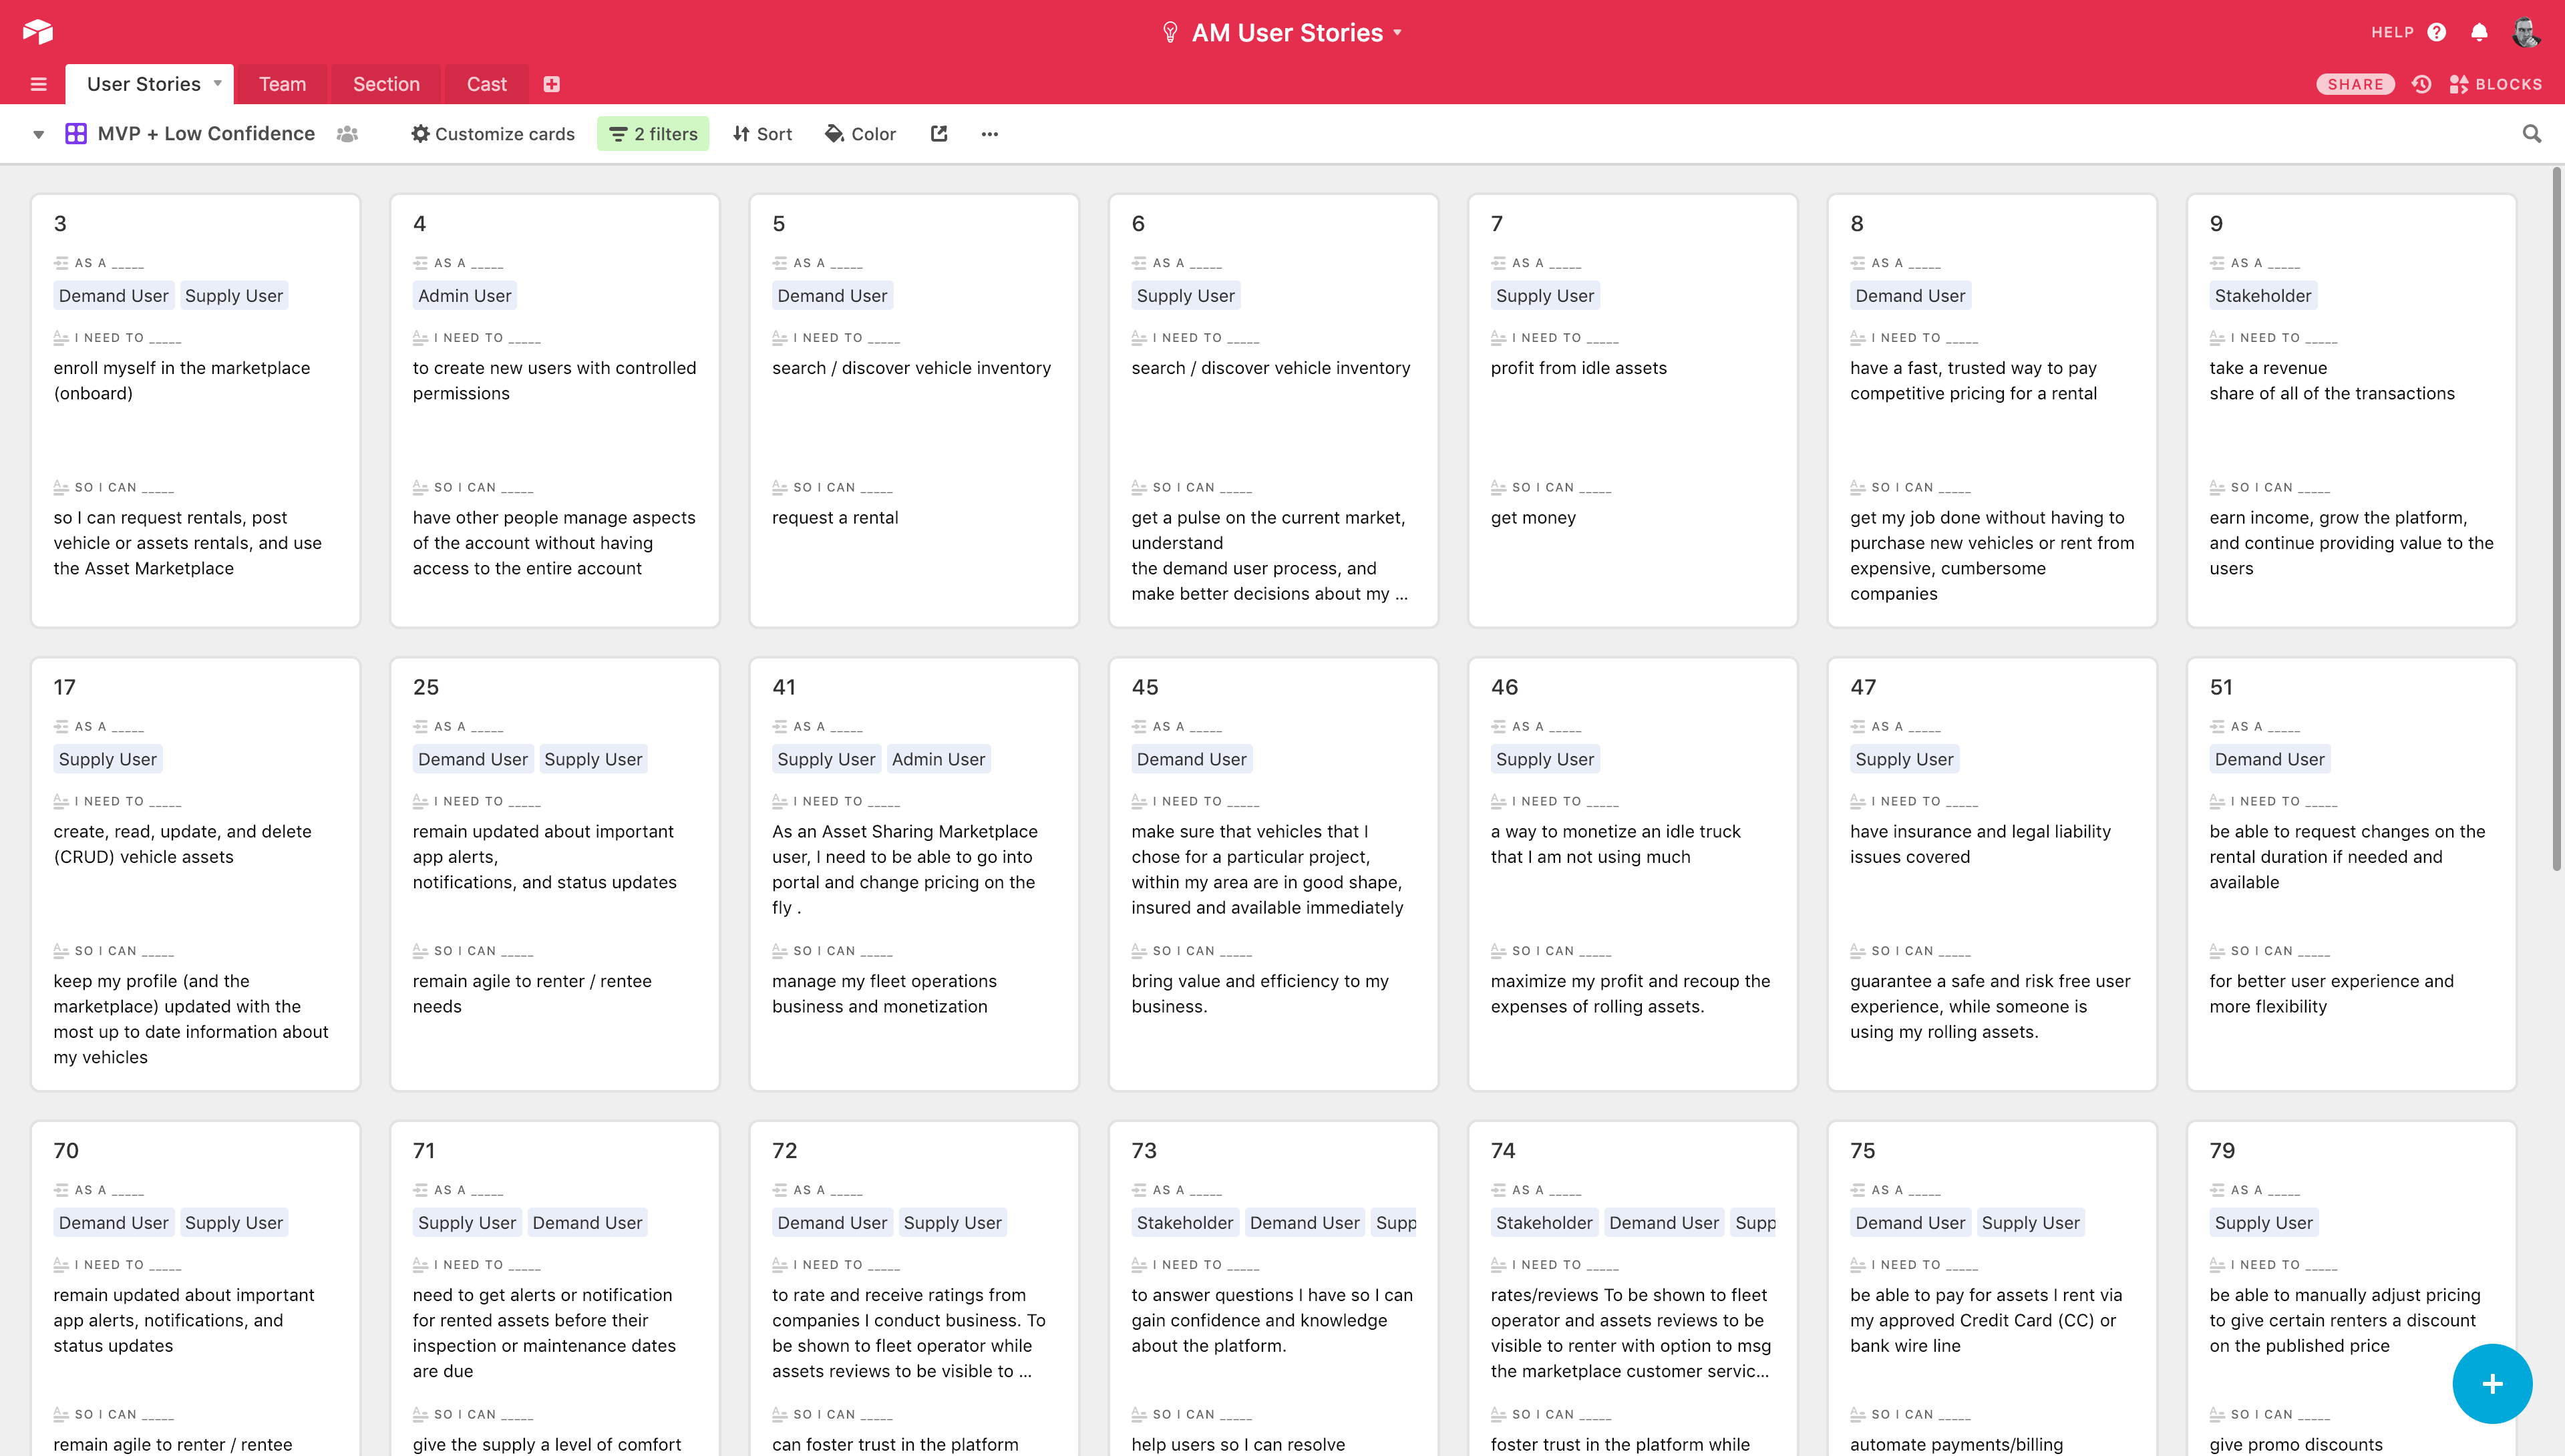Open the search magnifier icon
This screenshot has width=2565, height=1456.
click(2531, 133)
